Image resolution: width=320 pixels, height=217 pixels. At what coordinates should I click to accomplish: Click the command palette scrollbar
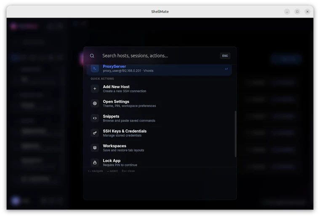[x=235, y=134]
